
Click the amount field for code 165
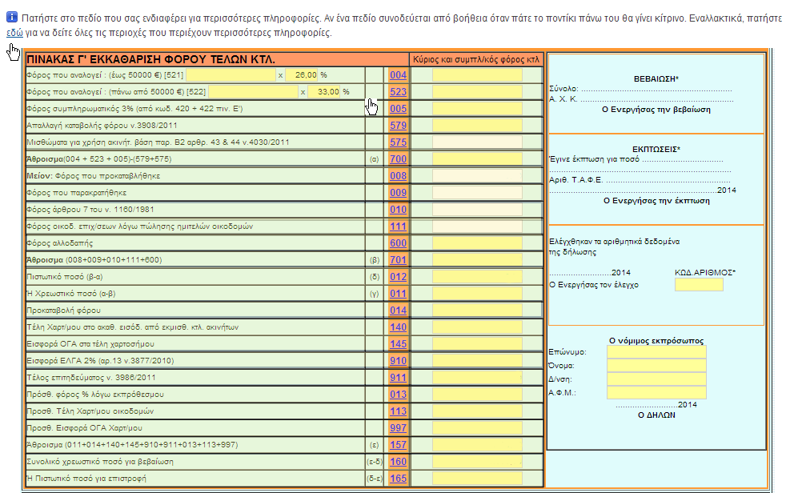(x=477, y=478)
